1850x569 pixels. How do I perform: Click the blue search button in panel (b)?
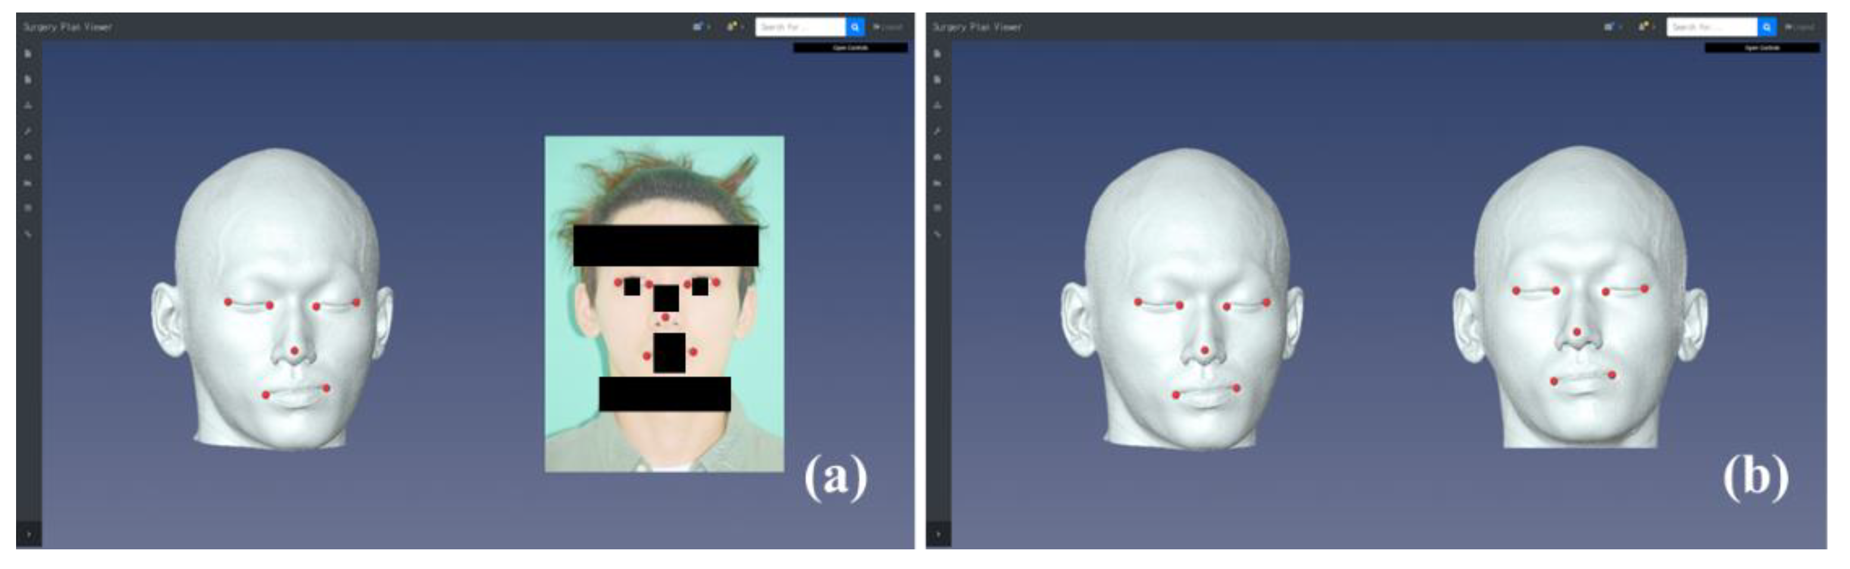[1767, 27]
